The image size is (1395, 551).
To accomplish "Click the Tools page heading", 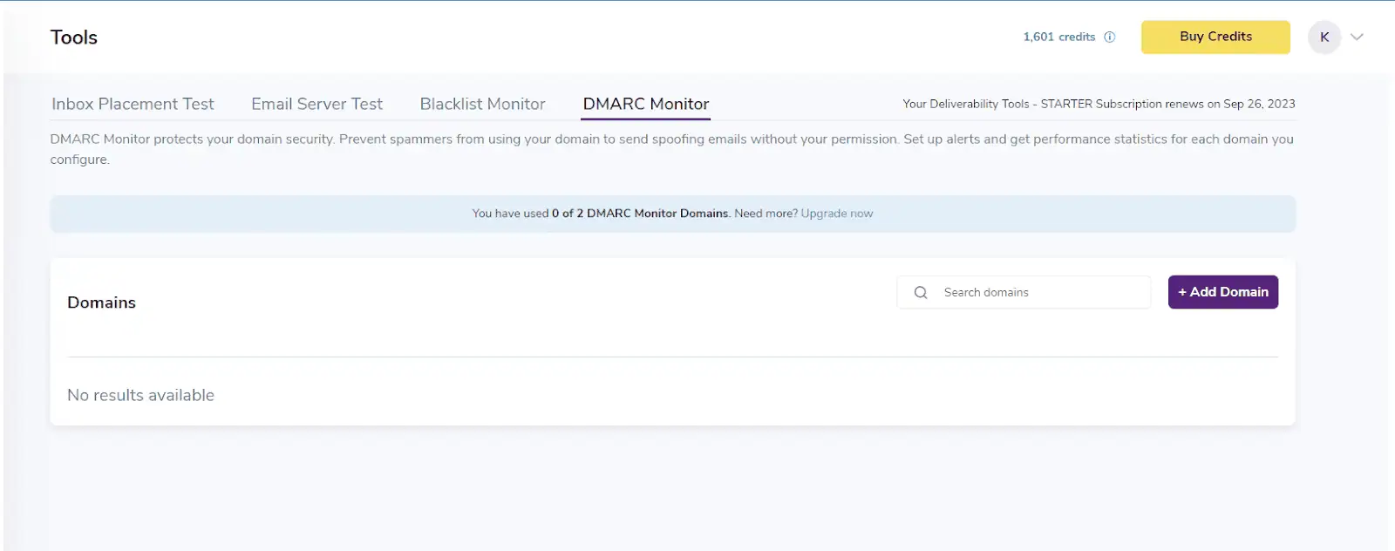I will click(74, 37).
